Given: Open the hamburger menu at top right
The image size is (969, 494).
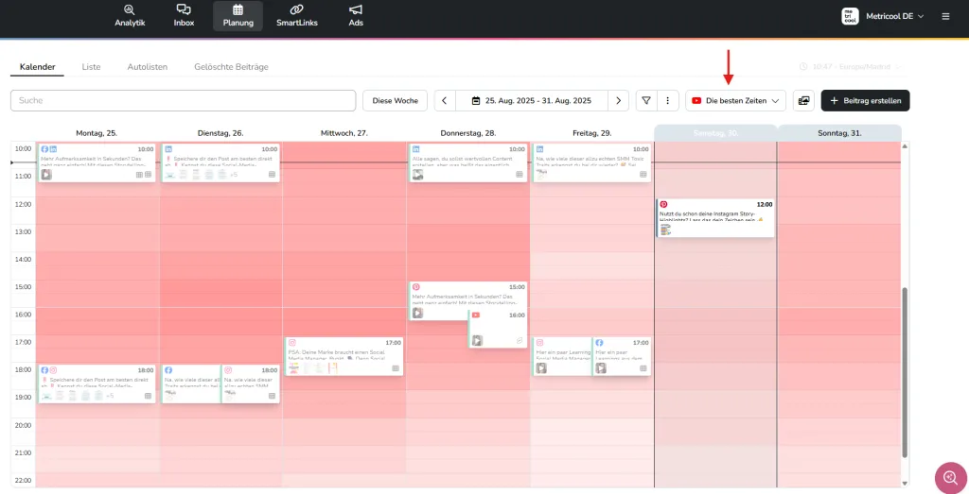Looking at the screenshot, I should coord(945,16).
